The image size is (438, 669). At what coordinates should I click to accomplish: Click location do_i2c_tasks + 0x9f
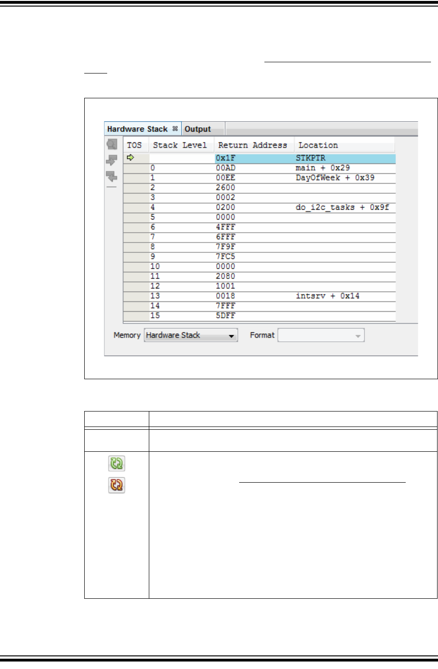tap(343, 207)
